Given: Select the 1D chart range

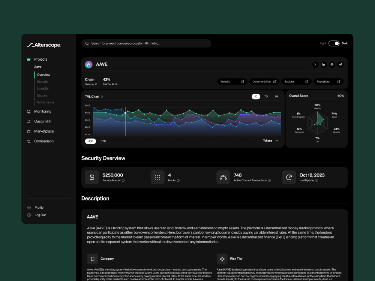Looking at the screenshot, I should point(256,97).
